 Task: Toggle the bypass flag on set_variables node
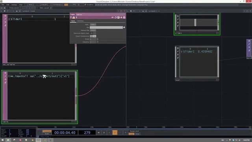[5, 19]
